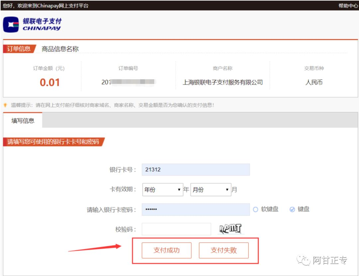Click the currency value 人民币
This screenshot has width=359, height=276.
tap(314, 82)
